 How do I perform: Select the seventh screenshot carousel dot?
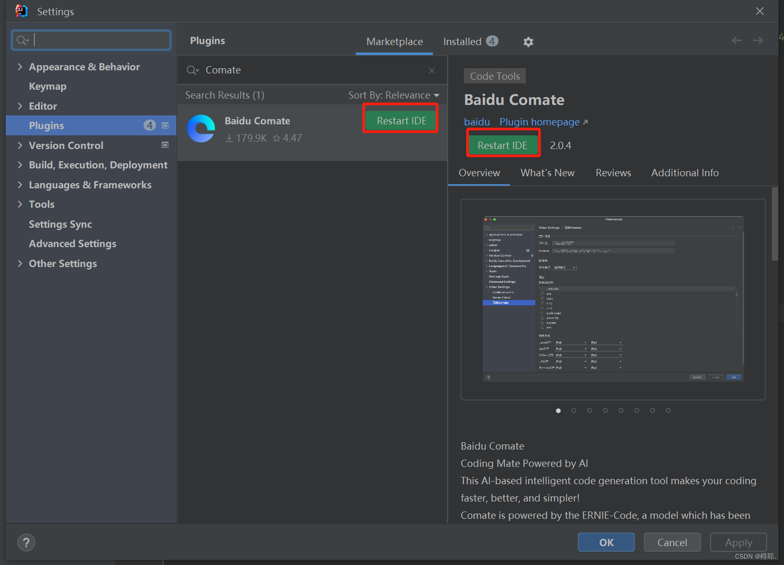tap(652, 411)
